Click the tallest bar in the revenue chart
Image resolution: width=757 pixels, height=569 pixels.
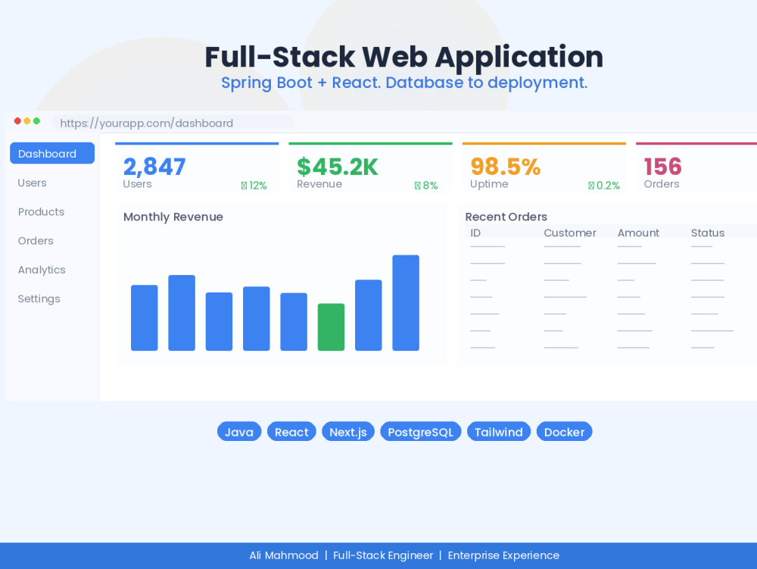coord(406,303)
